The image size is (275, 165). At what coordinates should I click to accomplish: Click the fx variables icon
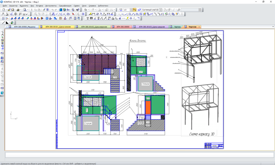pyautogui.click(x=68, y=10)
